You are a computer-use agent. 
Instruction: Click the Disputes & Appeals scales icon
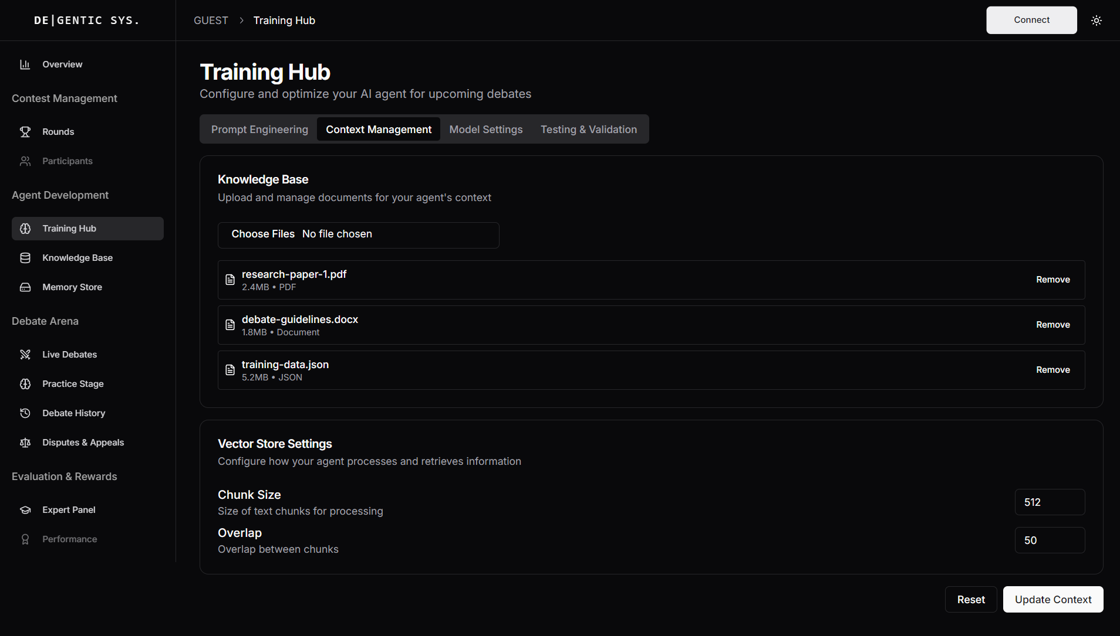(x=25, y=443)
